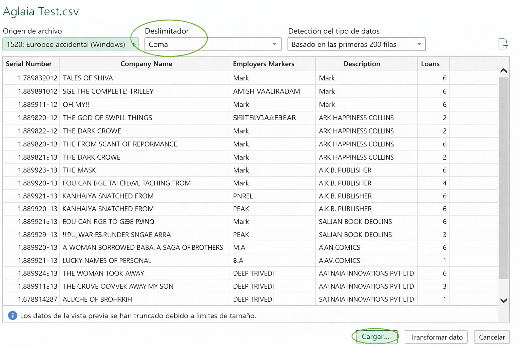The image size is (521, 347).
Task: Expand the Detección del tipo de datos dropdown
Action: click(356, 44)
